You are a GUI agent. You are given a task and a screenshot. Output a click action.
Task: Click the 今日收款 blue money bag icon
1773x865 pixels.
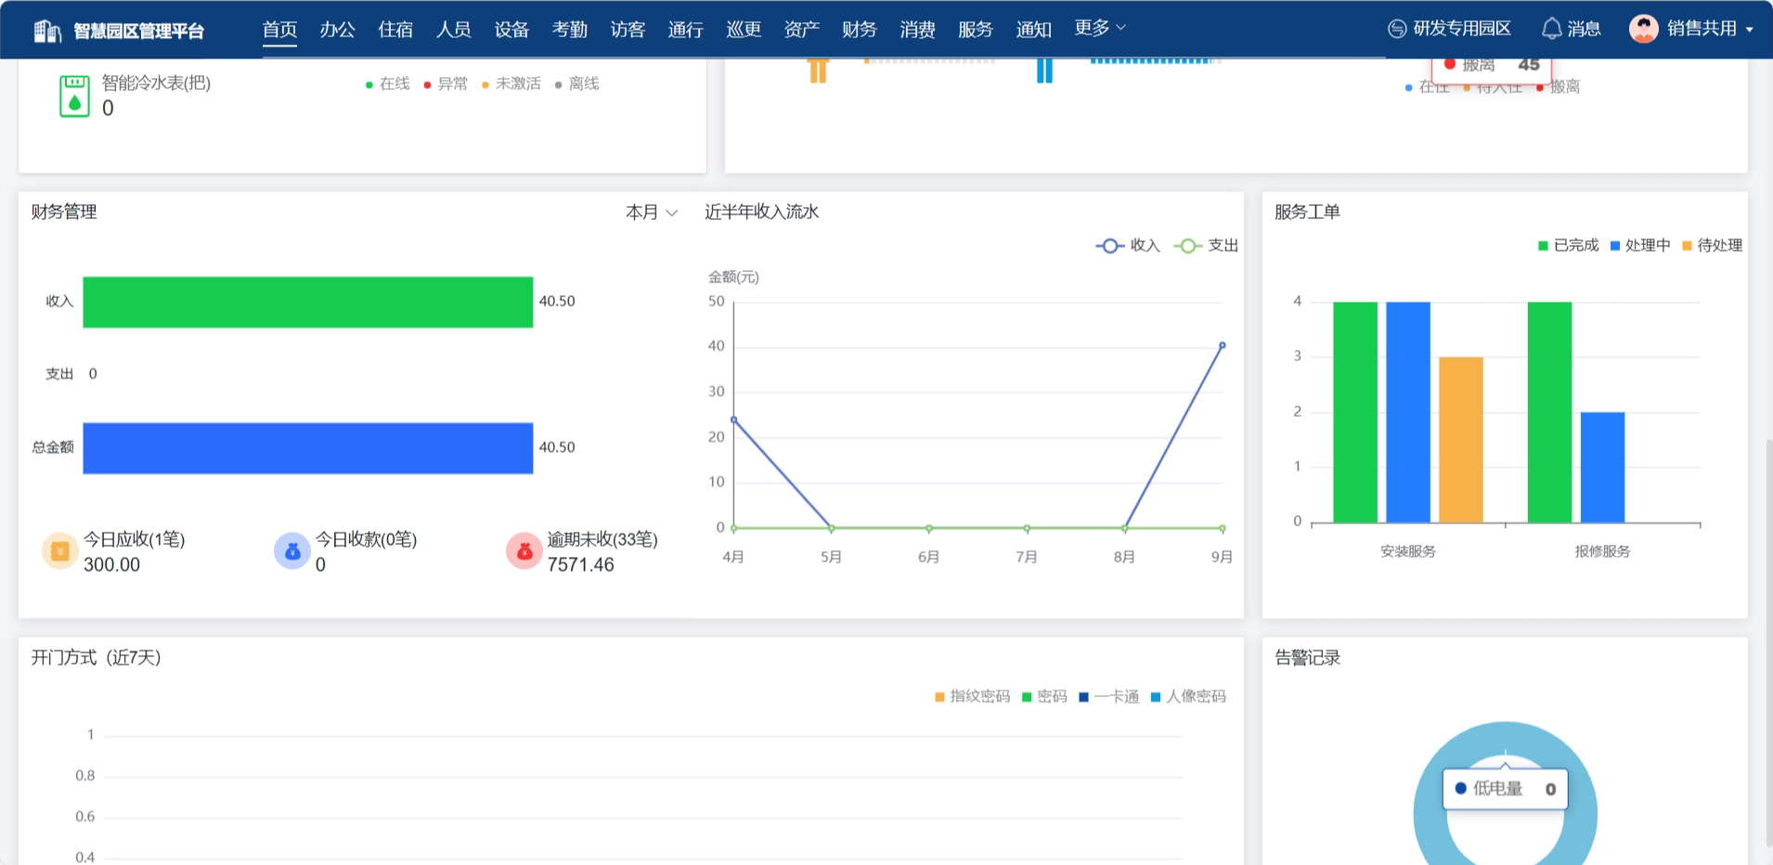coord(292,551)
